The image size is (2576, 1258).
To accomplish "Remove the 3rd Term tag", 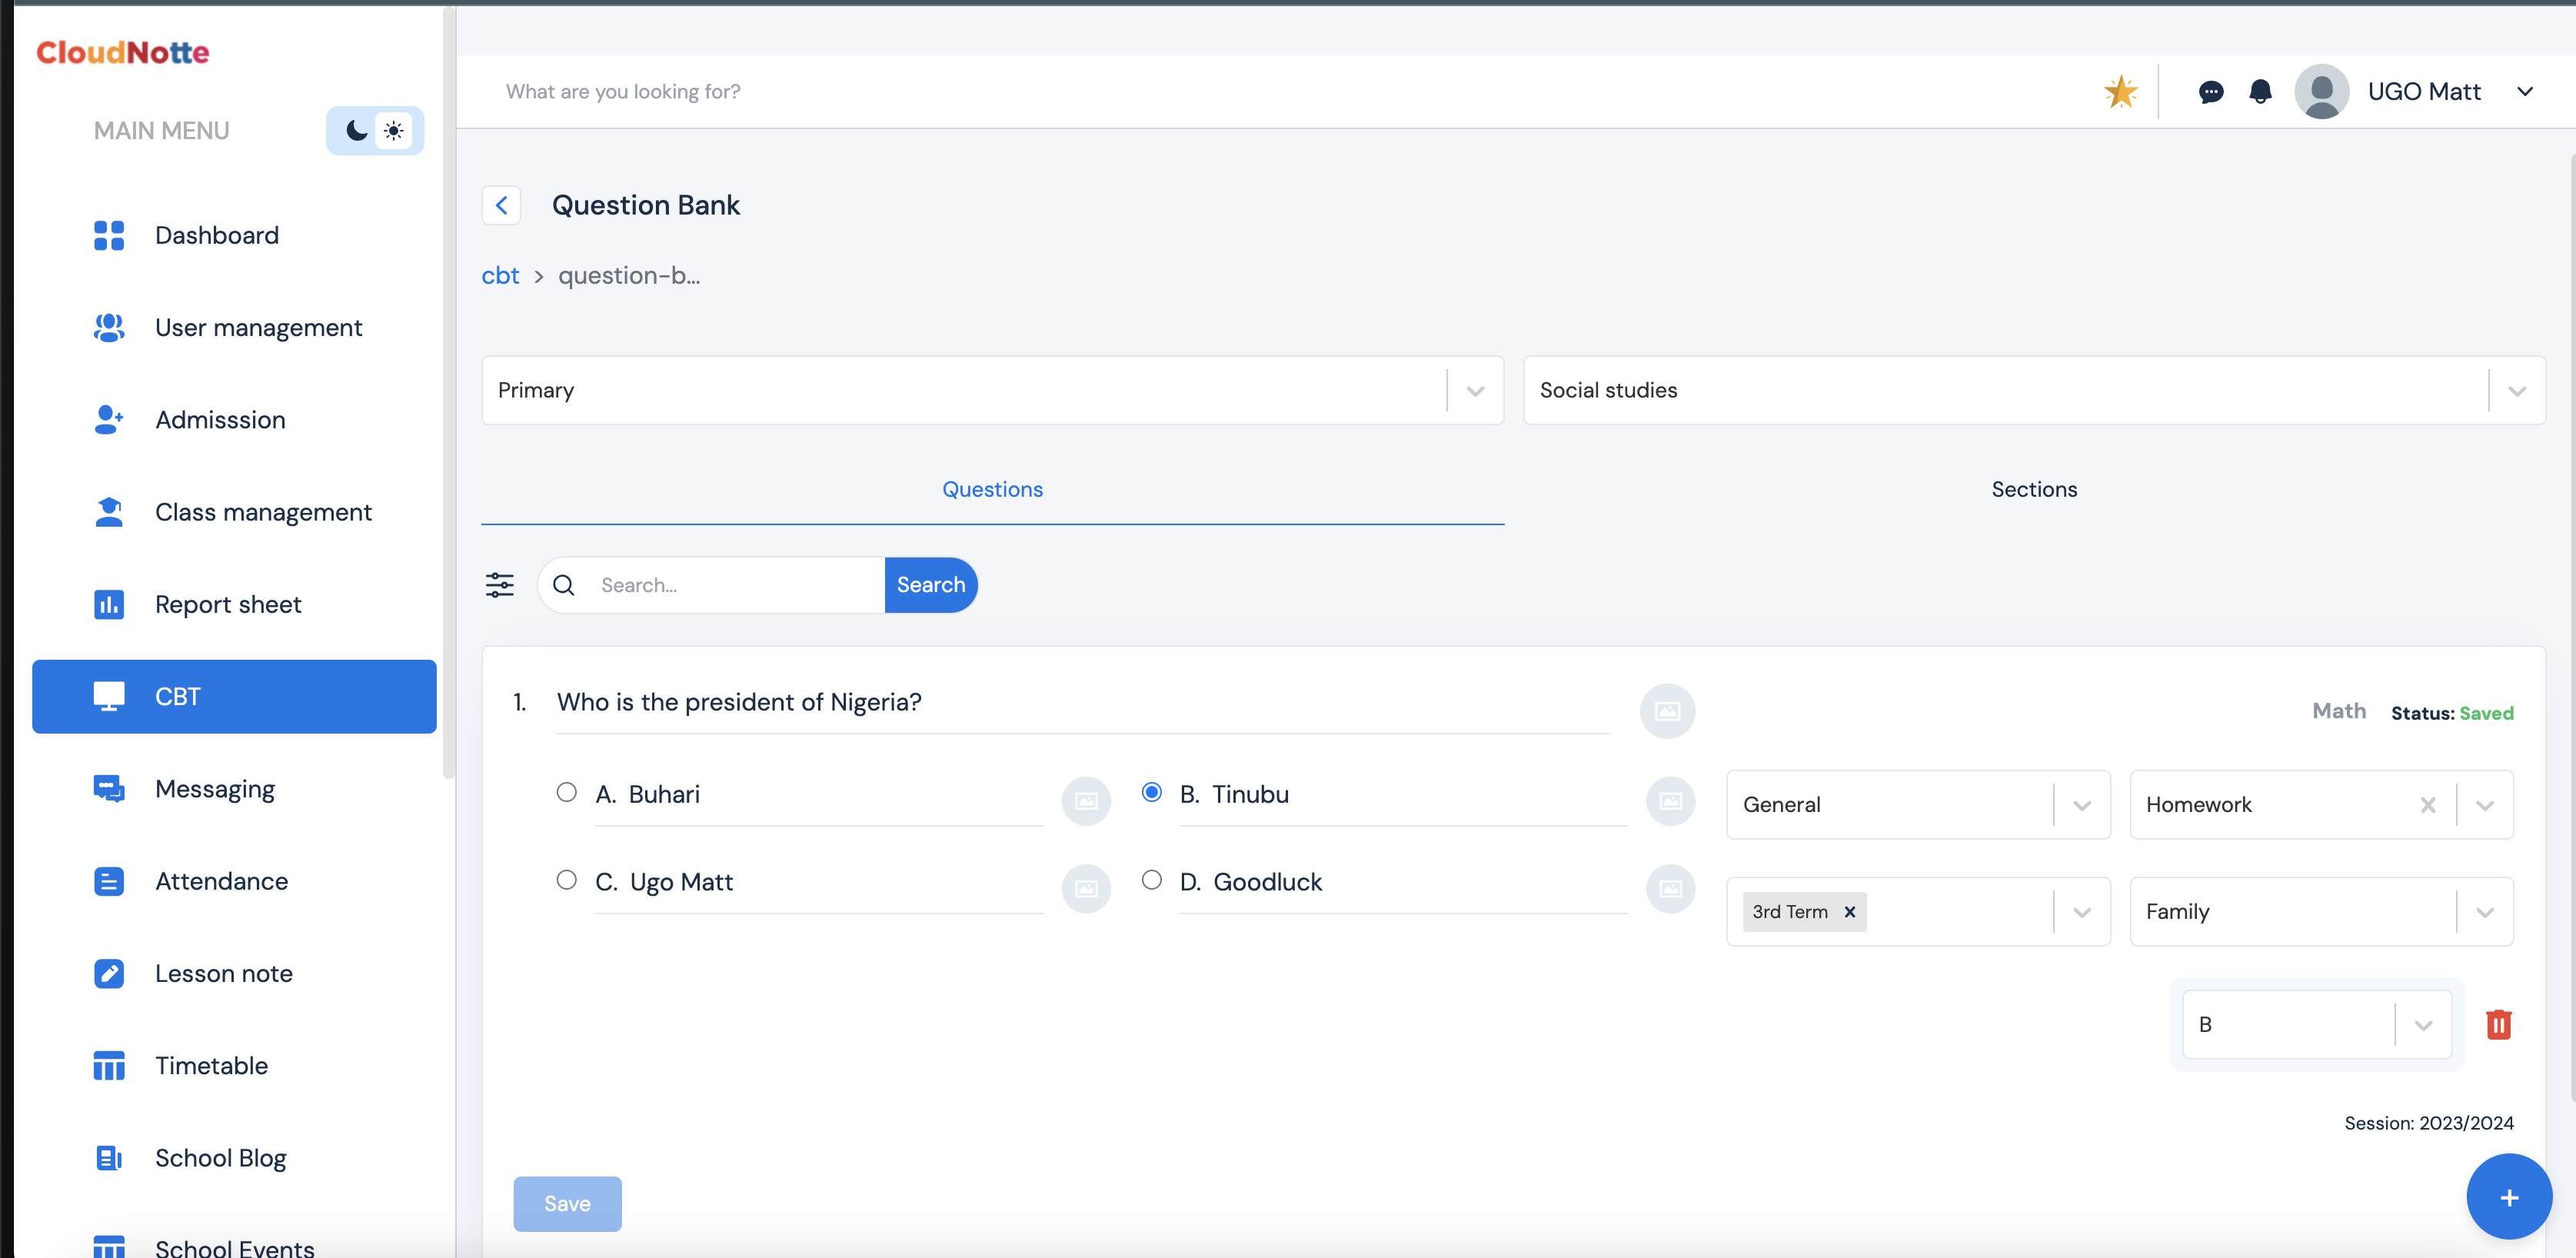I will coord(1849,912).
